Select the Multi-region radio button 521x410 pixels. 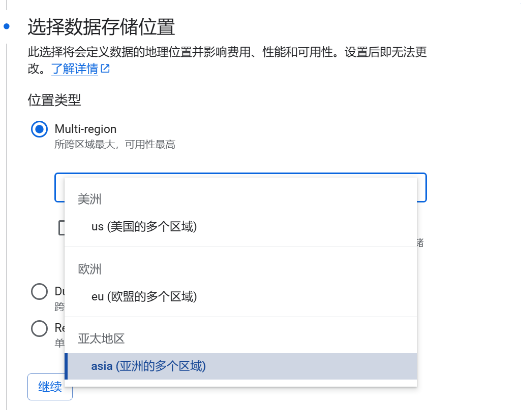tap(39, 129)
